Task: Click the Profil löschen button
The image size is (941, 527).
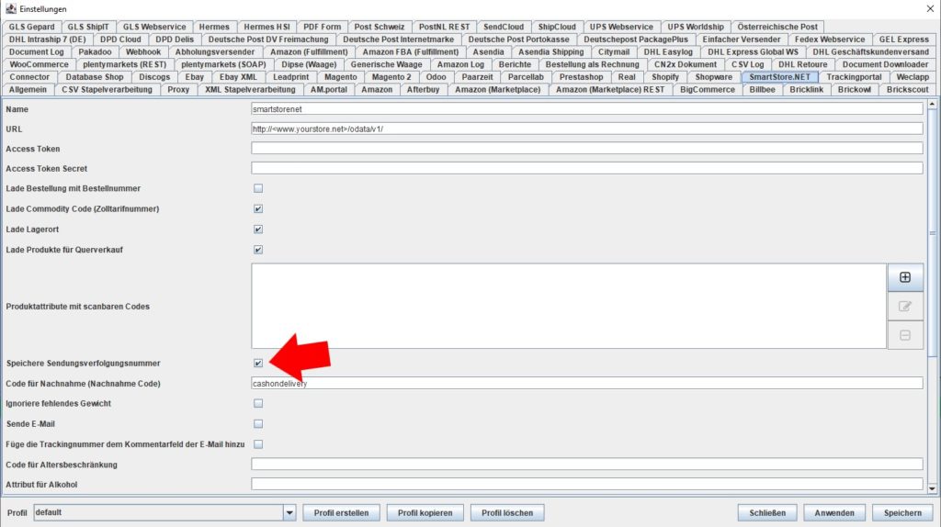Action: click(507, 512)
